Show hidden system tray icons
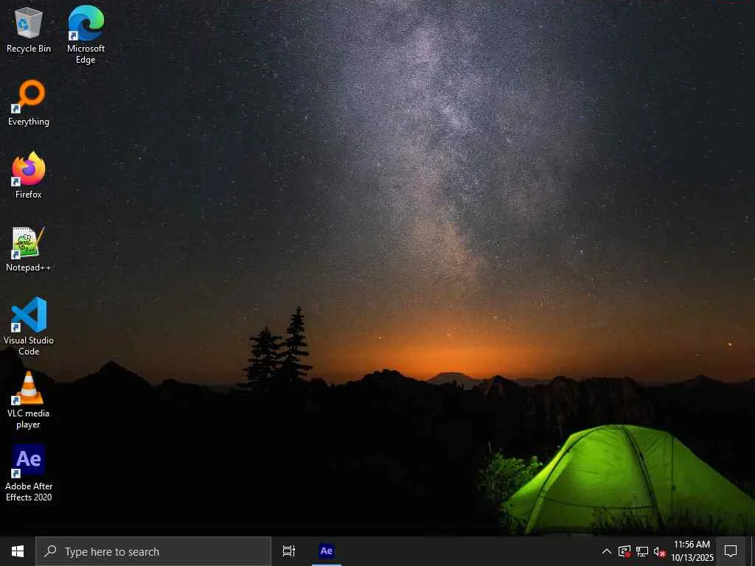This screenshot has width=755, height=566. tap(607, 551)
